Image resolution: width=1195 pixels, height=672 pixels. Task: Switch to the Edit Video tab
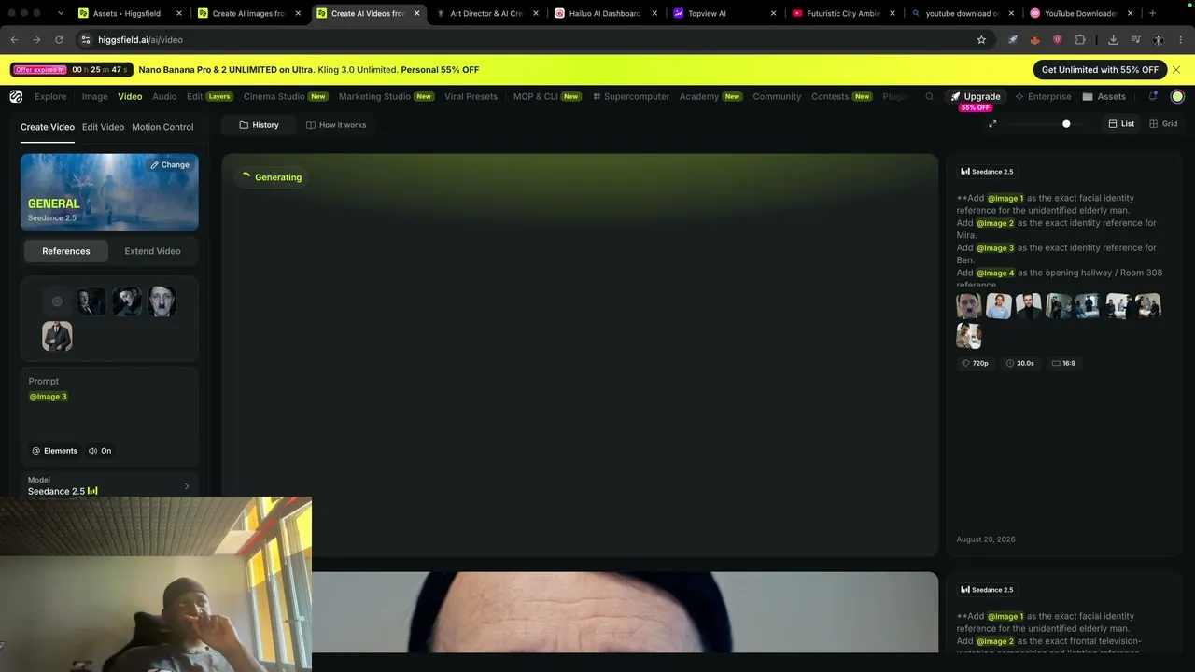103,127
